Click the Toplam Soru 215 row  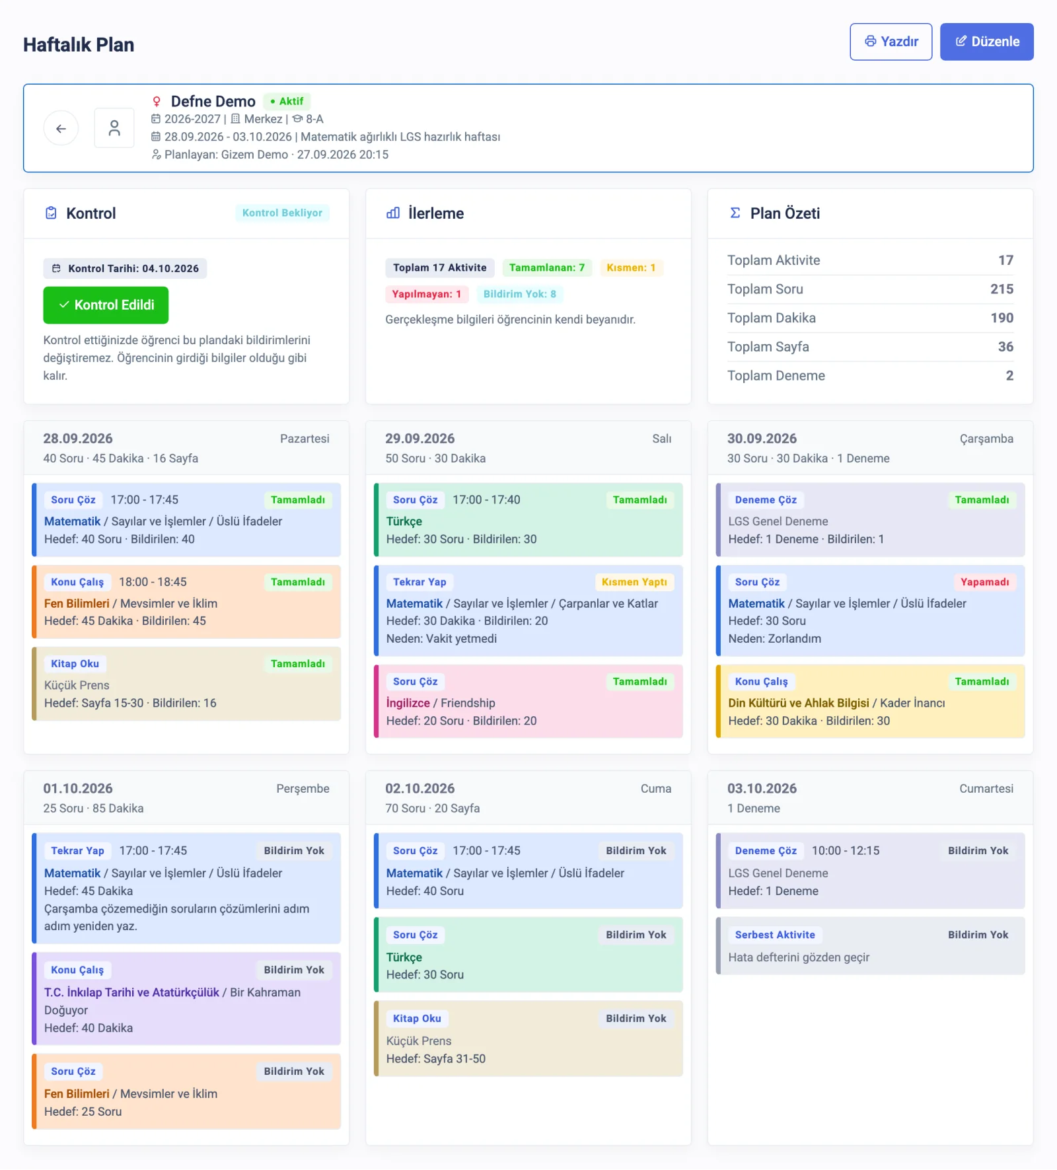870,289
